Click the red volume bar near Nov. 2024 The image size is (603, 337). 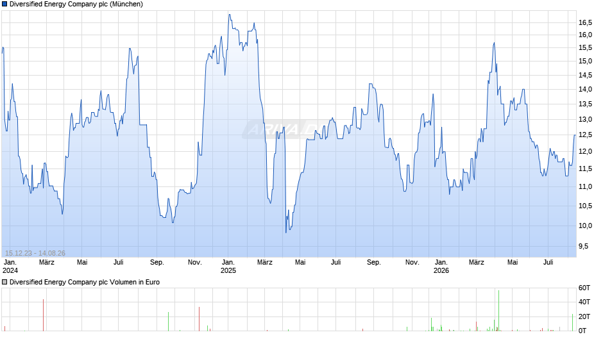click(x=200, y=319)
